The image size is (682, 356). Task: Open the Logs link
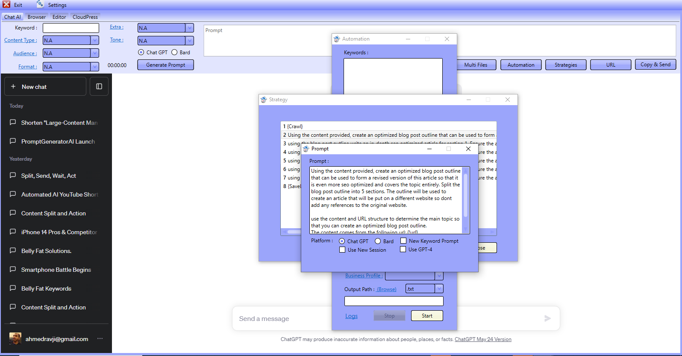[x=351, y=316]
